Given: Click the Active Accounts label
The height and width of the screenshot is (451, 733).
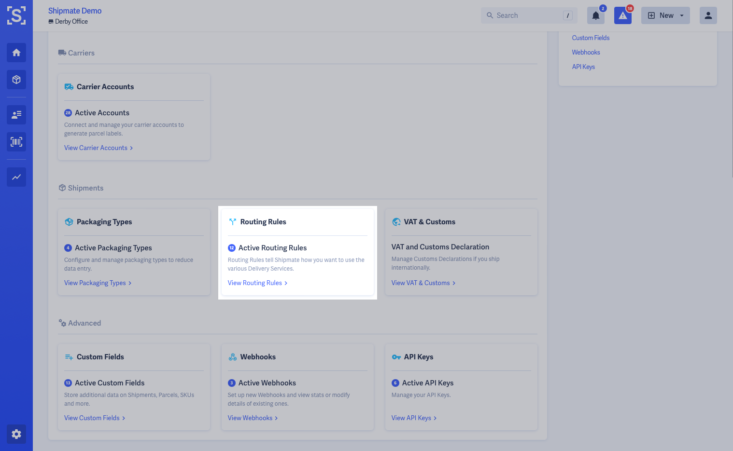Looking at the screenshot, I should coord(102,113).
